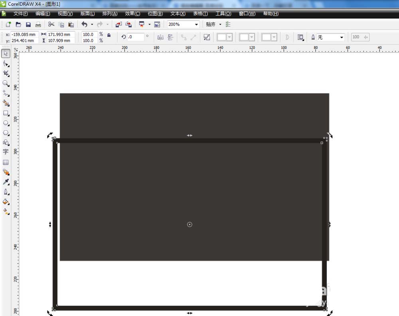Click the rotation angle field
Viewport: 399px width, 316px height.
pyautogui.click(x=135, y=37)
